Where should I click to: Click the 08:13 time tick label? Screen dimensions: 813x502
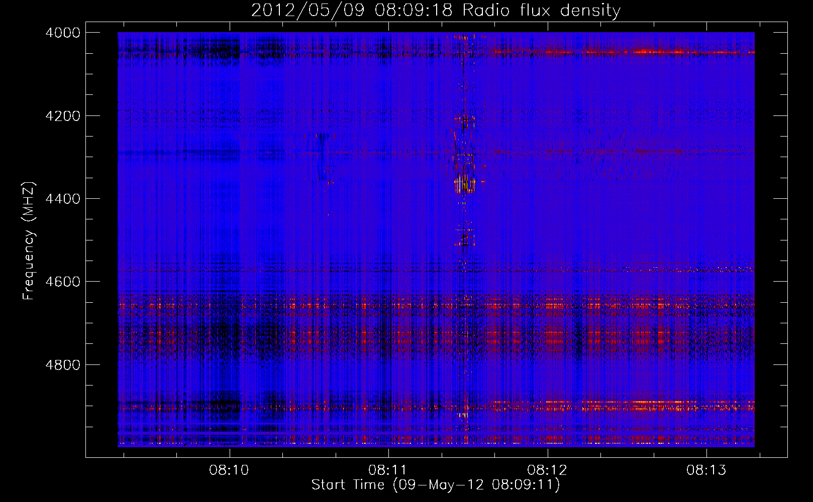pyautogui.click(x=706, y=470)
